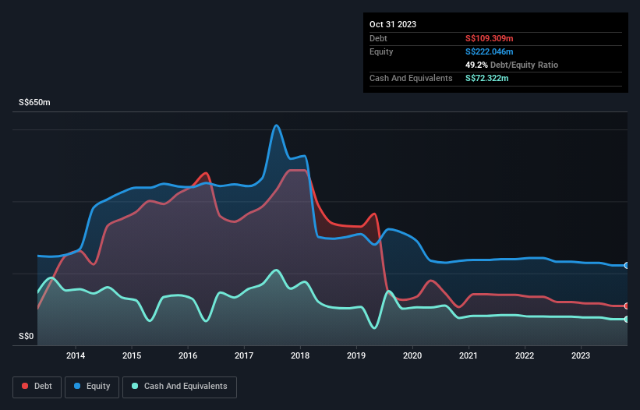Screen dimensions: 640x410
Task: Click the 2023 x-axis year label
Action: click(581, 356)
